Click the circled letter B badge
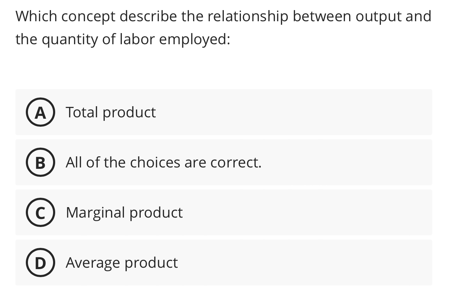Screen dimensions: 449x298 [40, 162]
